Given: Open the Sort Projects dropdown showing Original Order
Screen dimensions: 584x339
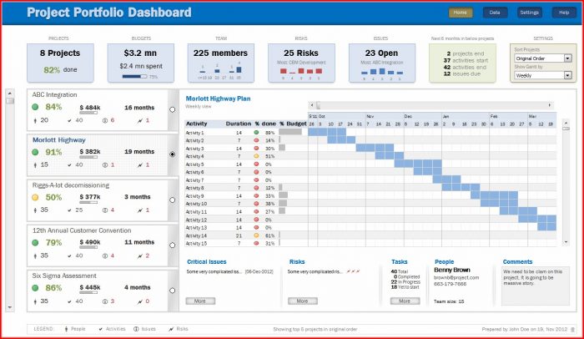Looking at the screenshot, I should (543, 58).
